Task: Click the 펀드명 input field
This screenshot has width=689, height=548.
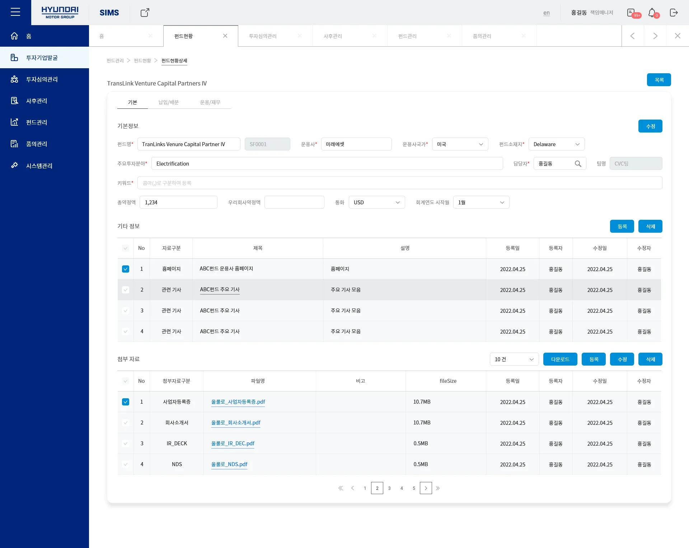Action: pyautogui.click(x=189, y=144)
